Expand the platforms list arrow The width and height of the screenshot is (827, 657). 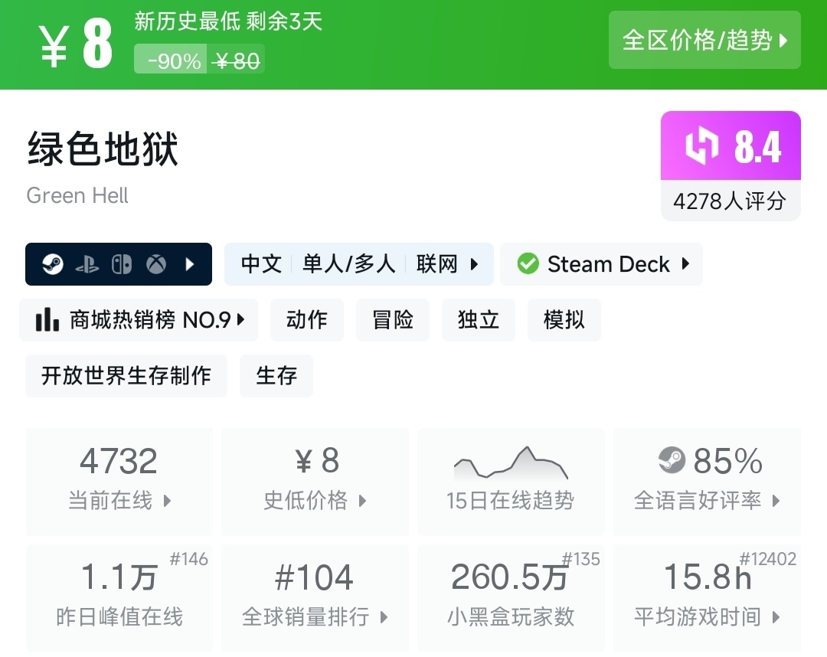pyautogui.click(x=190, y=264)
